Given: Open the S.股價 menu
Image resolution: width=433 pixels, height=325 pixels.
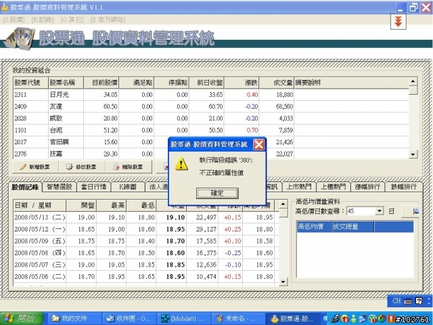Looking at the screenshot, I should 14,20.
